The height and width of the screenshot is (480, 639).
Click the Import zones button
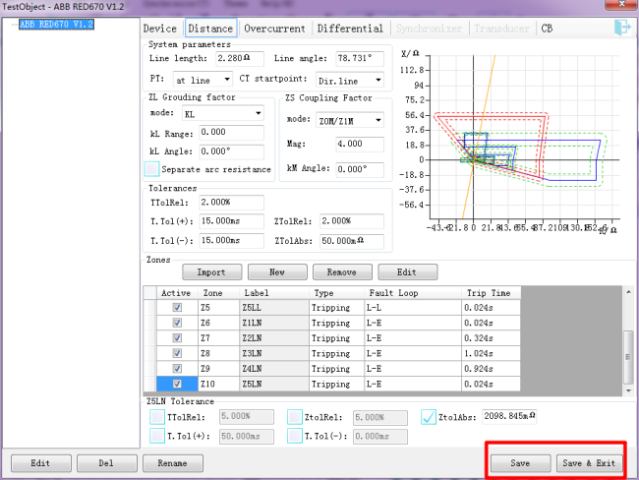(x=210, y=271)
